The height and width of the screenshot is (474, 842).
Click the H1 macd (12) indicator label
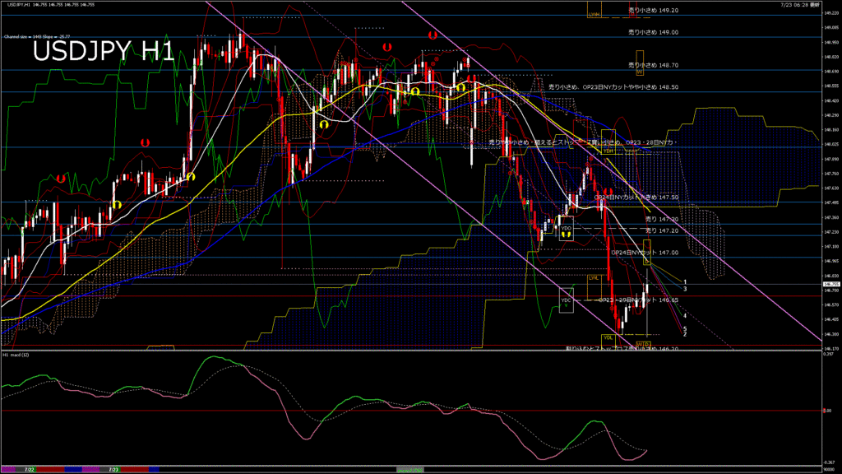[x=16, y=355]
